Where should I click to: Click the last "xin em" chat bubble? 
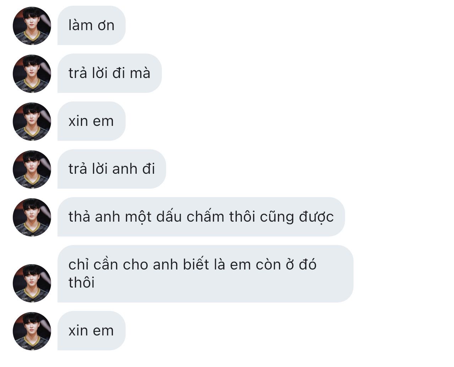[92, 331]
